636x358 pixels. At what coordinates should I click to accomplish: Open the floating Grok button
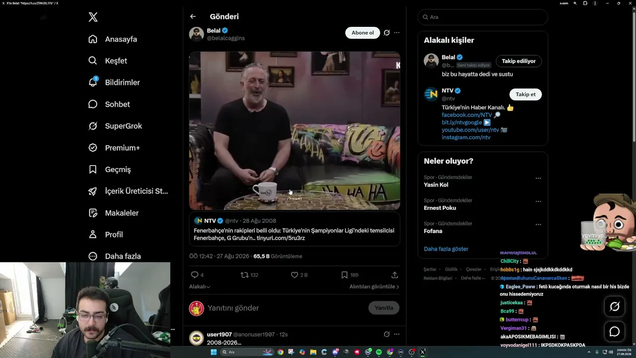pos(615,307)
